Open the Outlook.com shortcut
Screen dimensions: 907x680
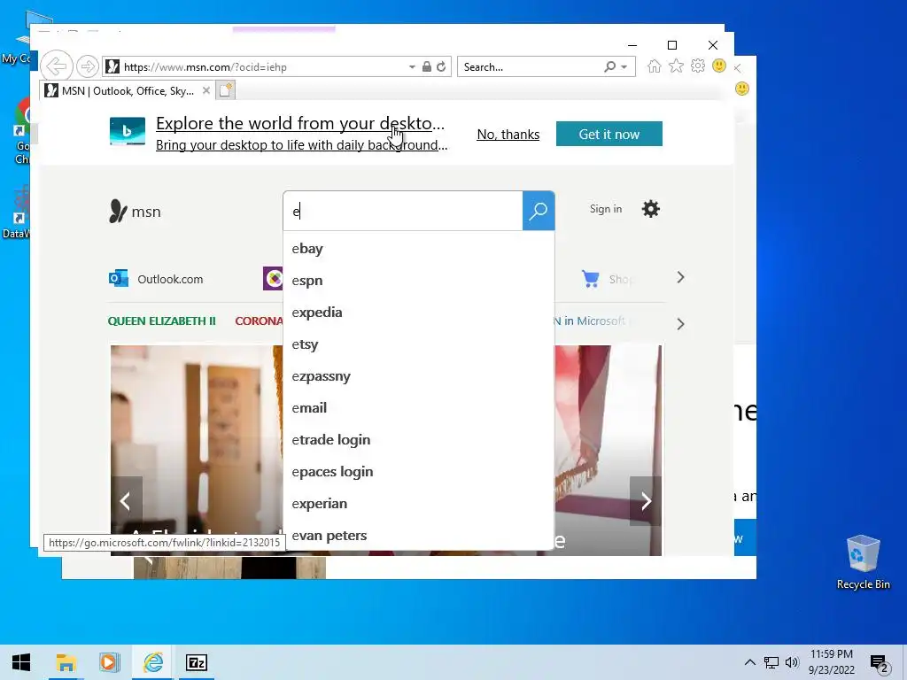pyautogui.click(x=156, y=279)
